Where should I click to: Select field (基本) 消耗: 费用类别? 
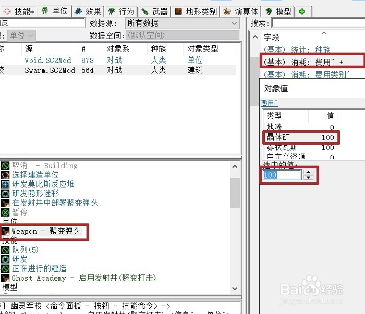(307, 74)
